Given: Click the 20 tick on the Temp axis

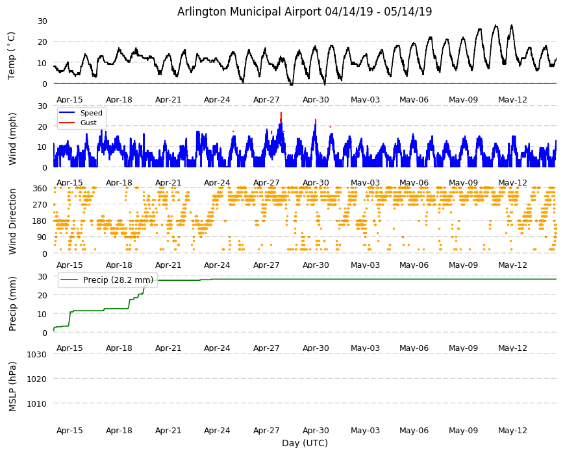Looking at the screenshot, I should click(42, 42).
